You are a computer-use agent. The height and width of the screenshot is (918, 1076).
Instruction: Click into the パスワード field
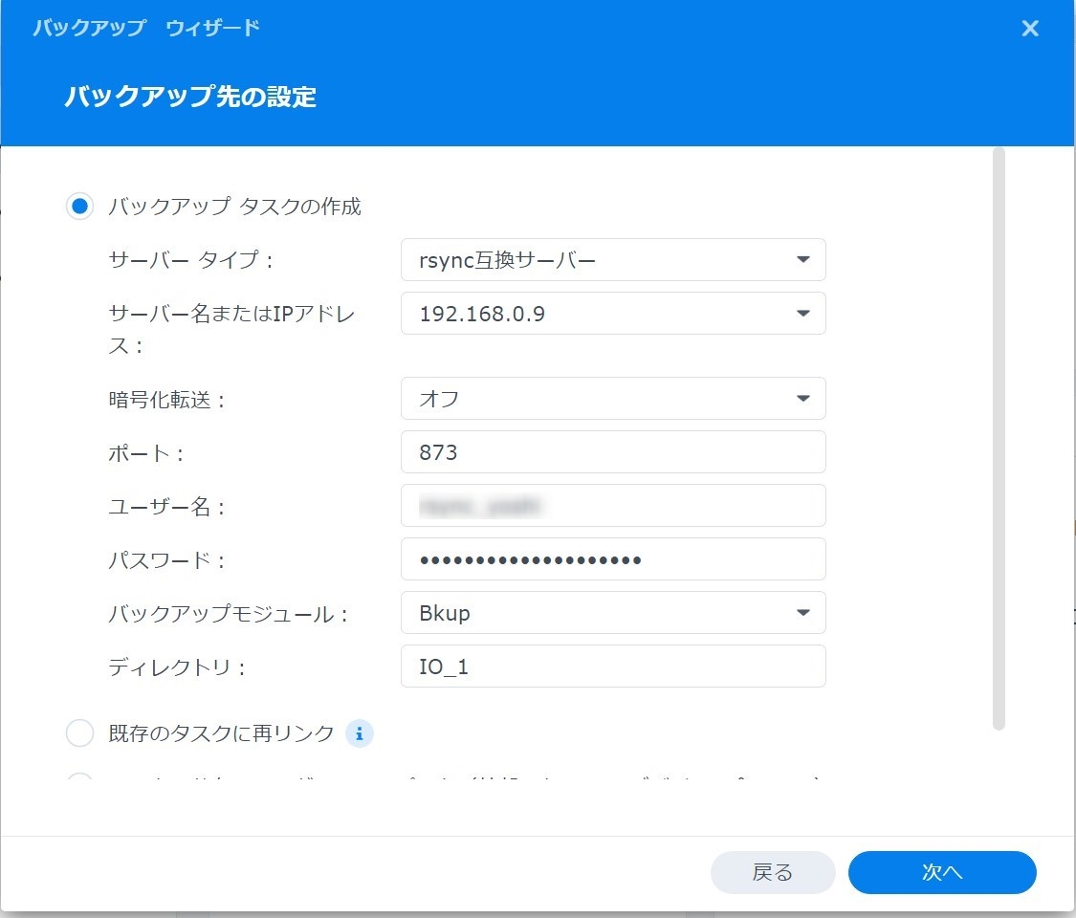coord(612,559)
